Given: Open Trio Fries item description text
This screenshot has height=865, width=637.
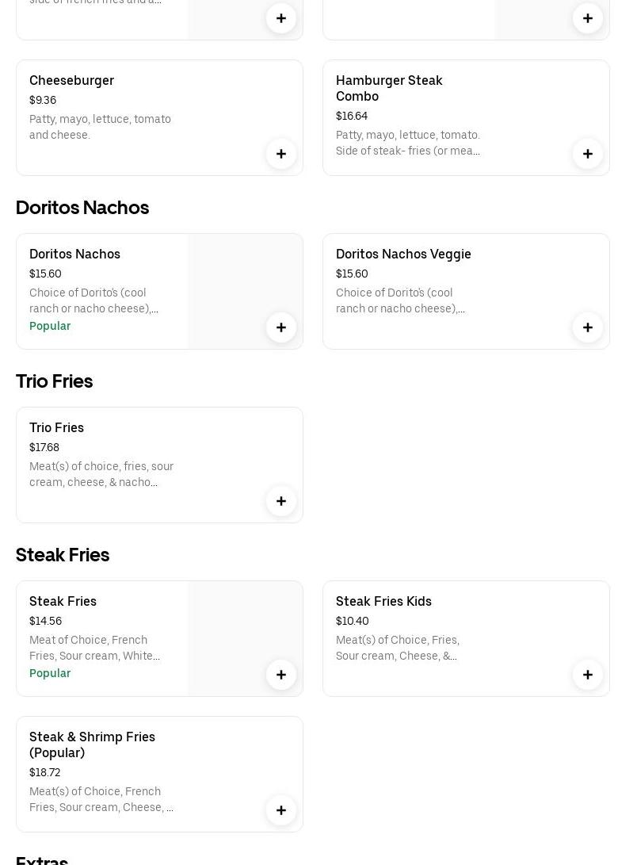Looking at the screenshot, I should (101, 474).
